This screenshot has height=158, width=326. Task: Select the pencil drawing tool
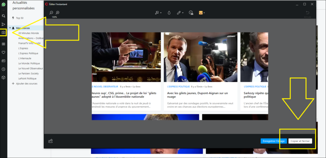[179, 13]
